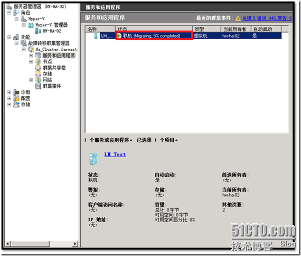Select Ha_Cluster.fareast in the tree
301x256 pixels.
(x=57, y=49)
